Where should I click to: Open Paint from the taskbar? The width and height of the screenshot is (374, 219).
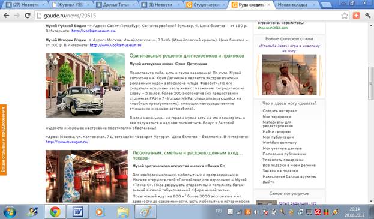click(145, 212)
